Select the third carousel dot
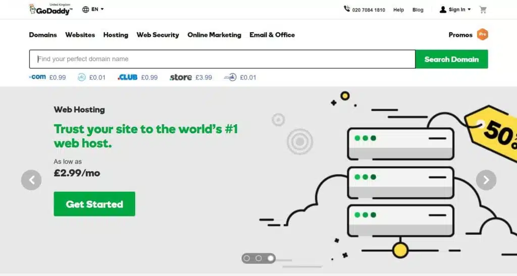The image size is (517, 276). pos(271,258)
